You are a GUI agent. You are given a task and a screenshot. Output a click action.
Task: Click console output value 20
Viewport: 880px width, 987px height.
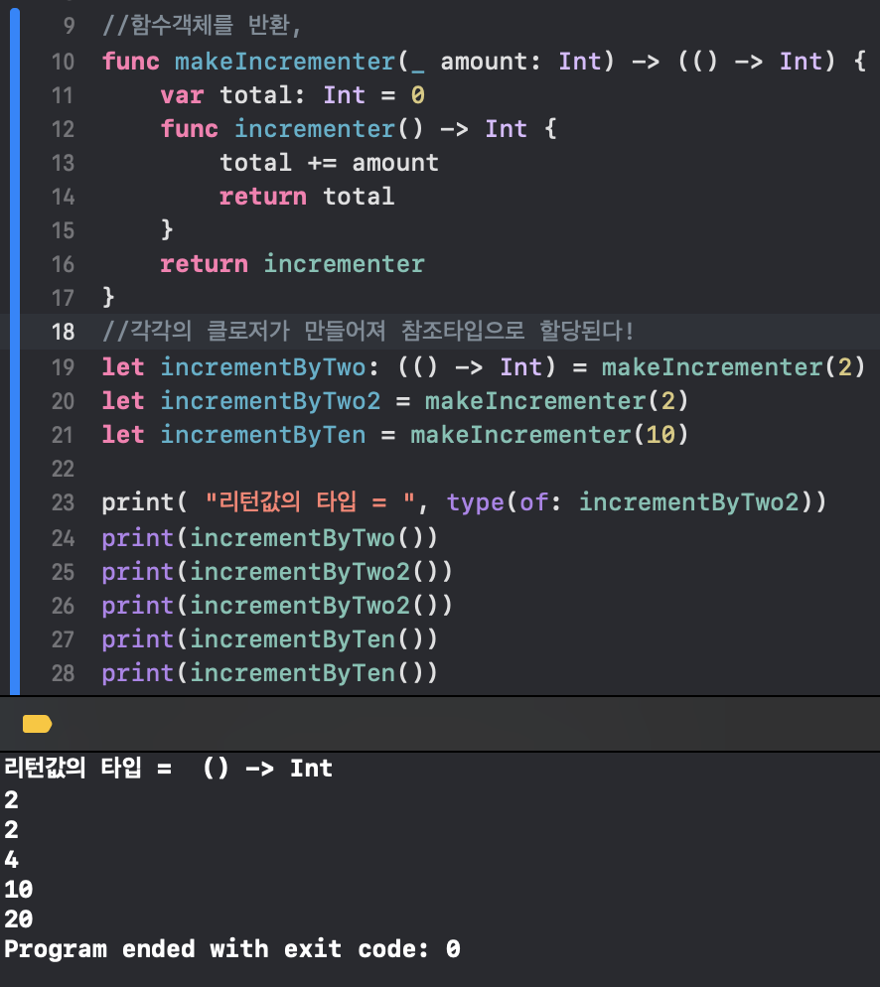pyautogui.click(x=18, y=919)
